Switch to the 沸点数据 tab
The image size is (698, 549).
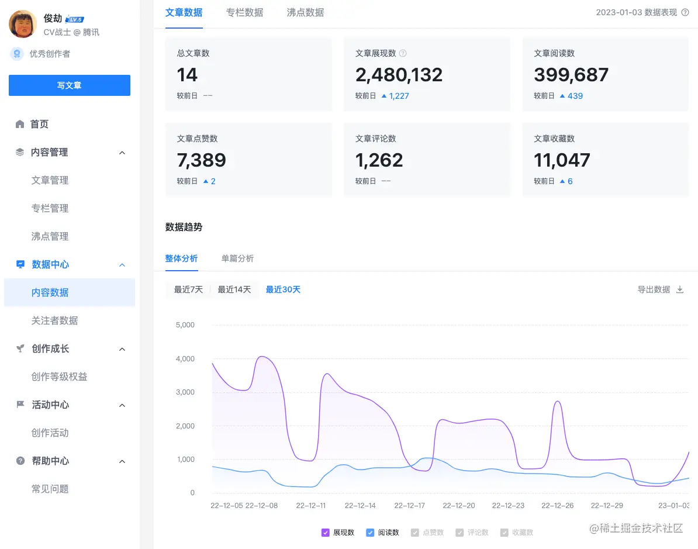click(305, 13)
